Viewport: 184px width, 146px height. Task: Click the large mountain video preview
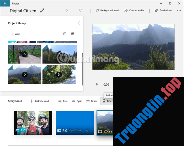(x=133, y=47)
